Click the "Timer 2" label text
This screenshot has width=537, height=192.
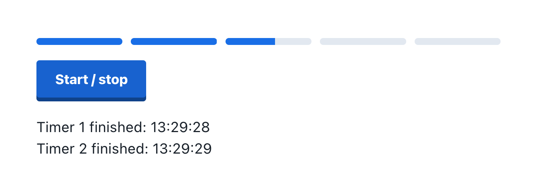pos(62,149)
